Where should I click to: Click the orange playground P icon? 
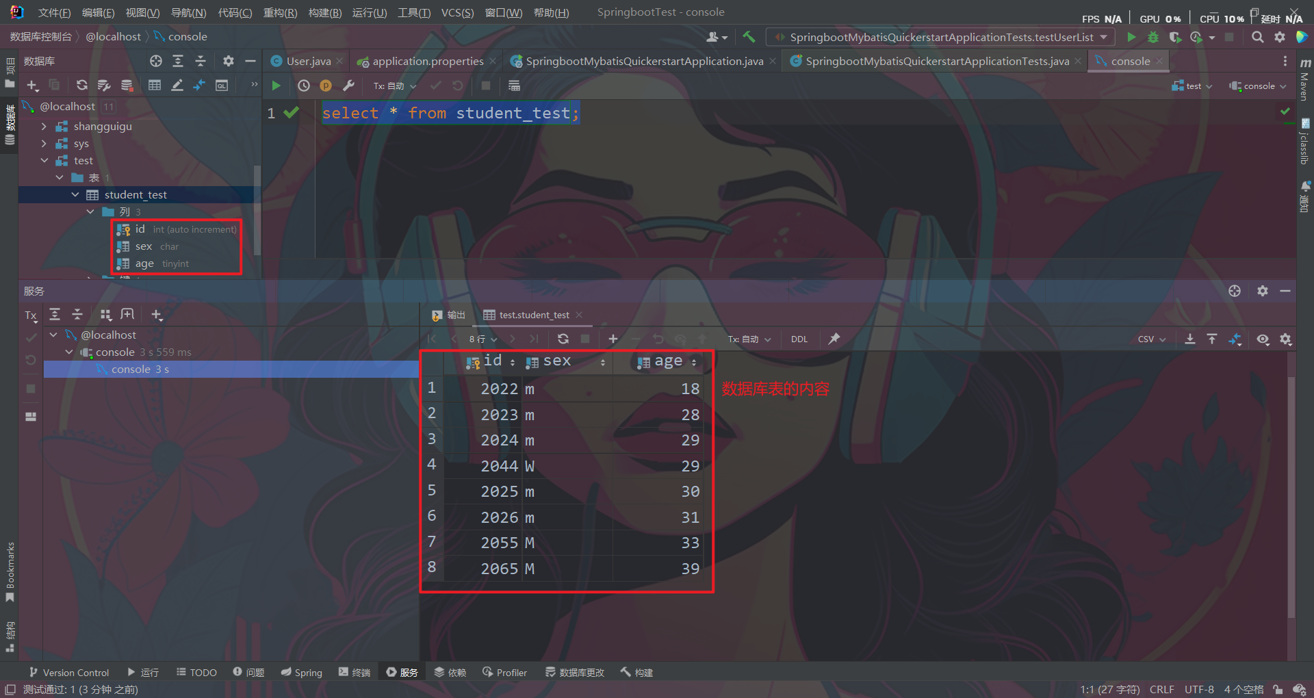(326, 86)
